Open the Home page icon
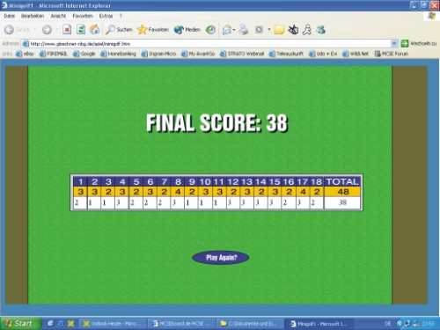The width and height of the screenshot is (440, 330). pyautogui.click(x=94, y=30)
